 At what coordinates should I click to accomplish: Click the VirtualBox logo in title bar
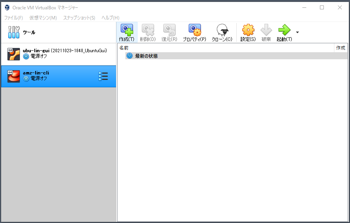[7, 7]
